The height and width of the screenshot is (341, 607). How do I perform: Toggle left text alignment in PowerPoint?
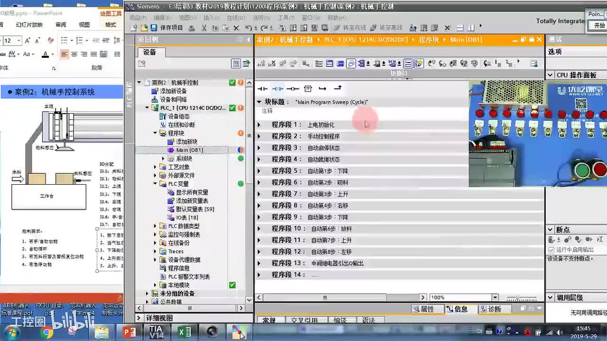[x=64, y=54]
